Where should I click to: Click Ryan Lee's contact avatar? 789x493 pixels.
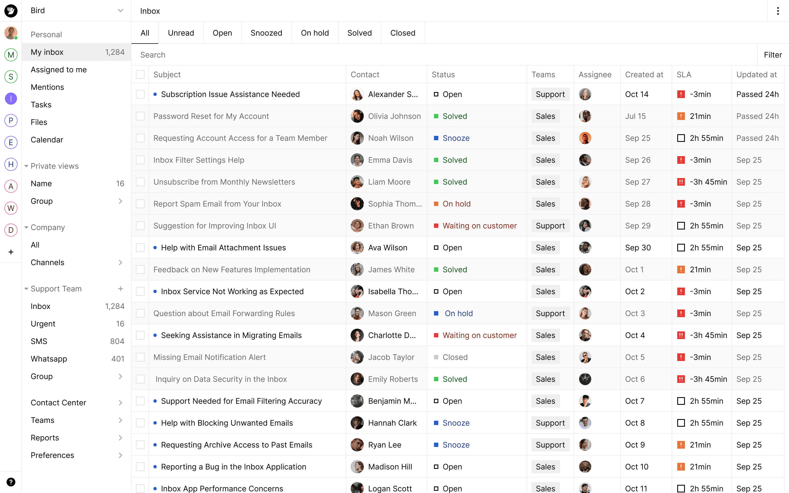357,445
